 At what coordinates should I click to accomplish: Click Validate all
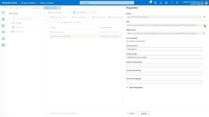tap(37, 8)
